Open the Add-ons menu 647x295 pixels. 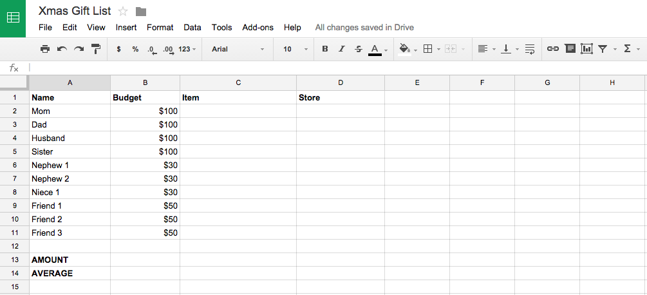[x=258, y=28]
